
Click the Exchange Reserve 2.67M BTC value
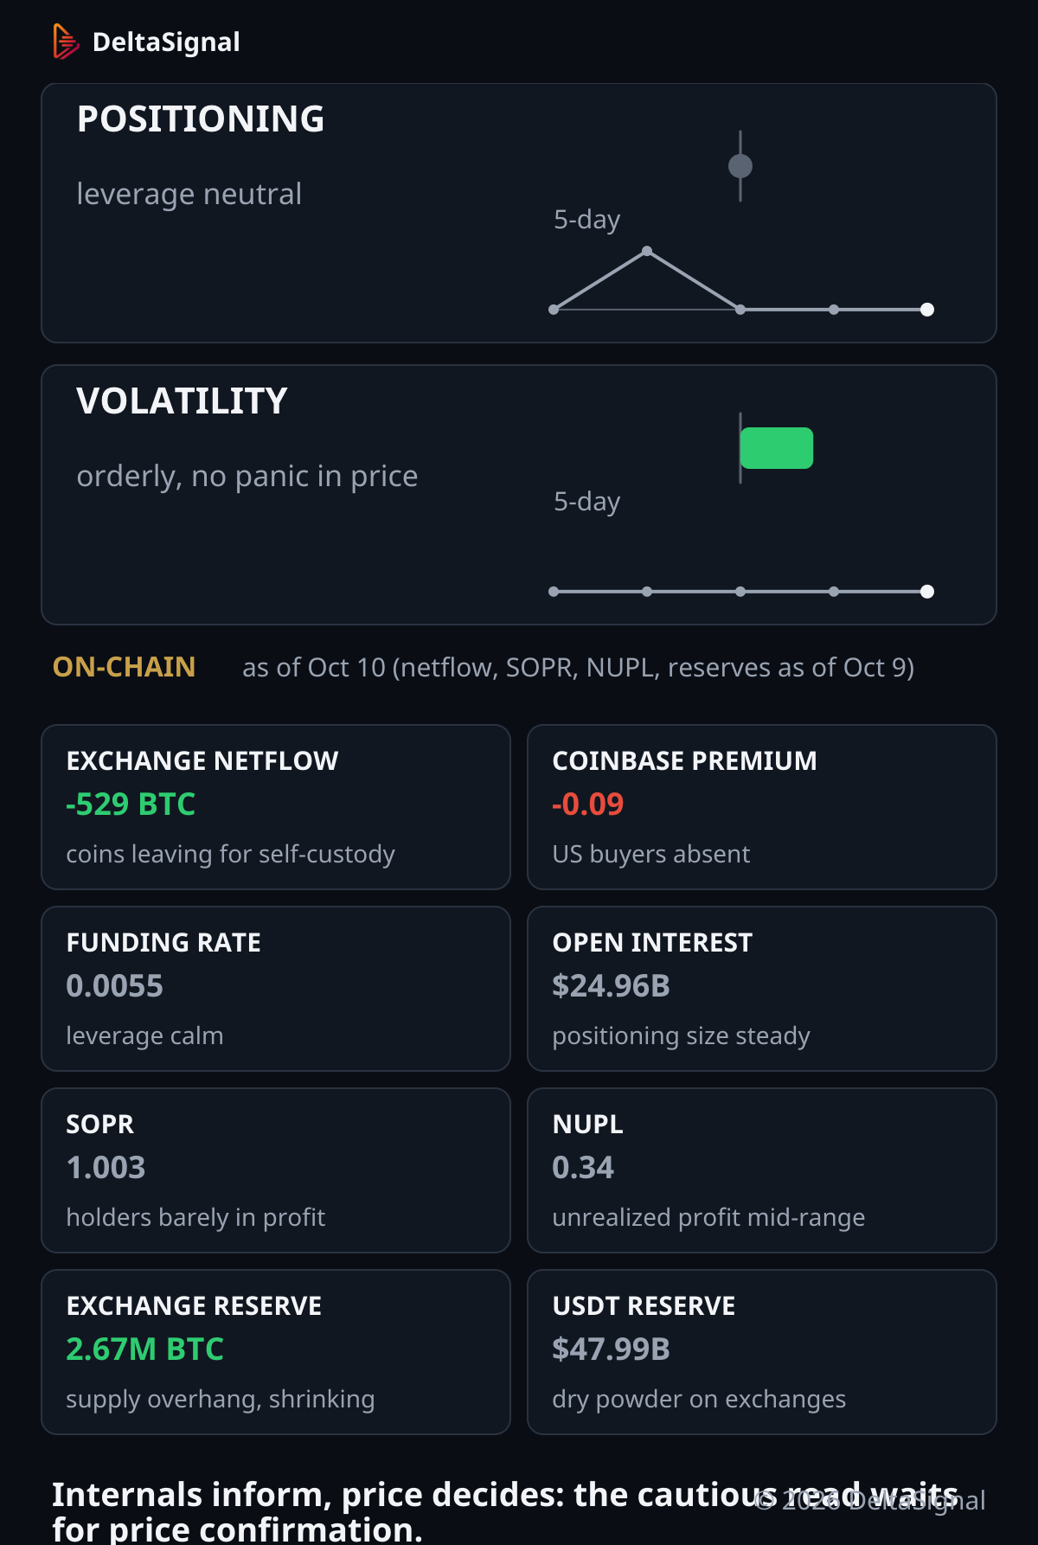point(144,1349)
